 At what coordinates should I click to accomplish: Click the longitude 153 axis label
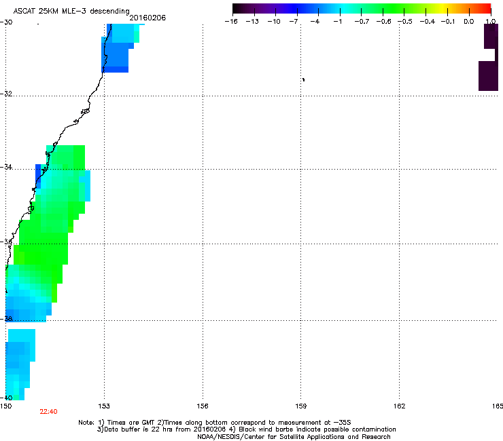click(104, 406)
